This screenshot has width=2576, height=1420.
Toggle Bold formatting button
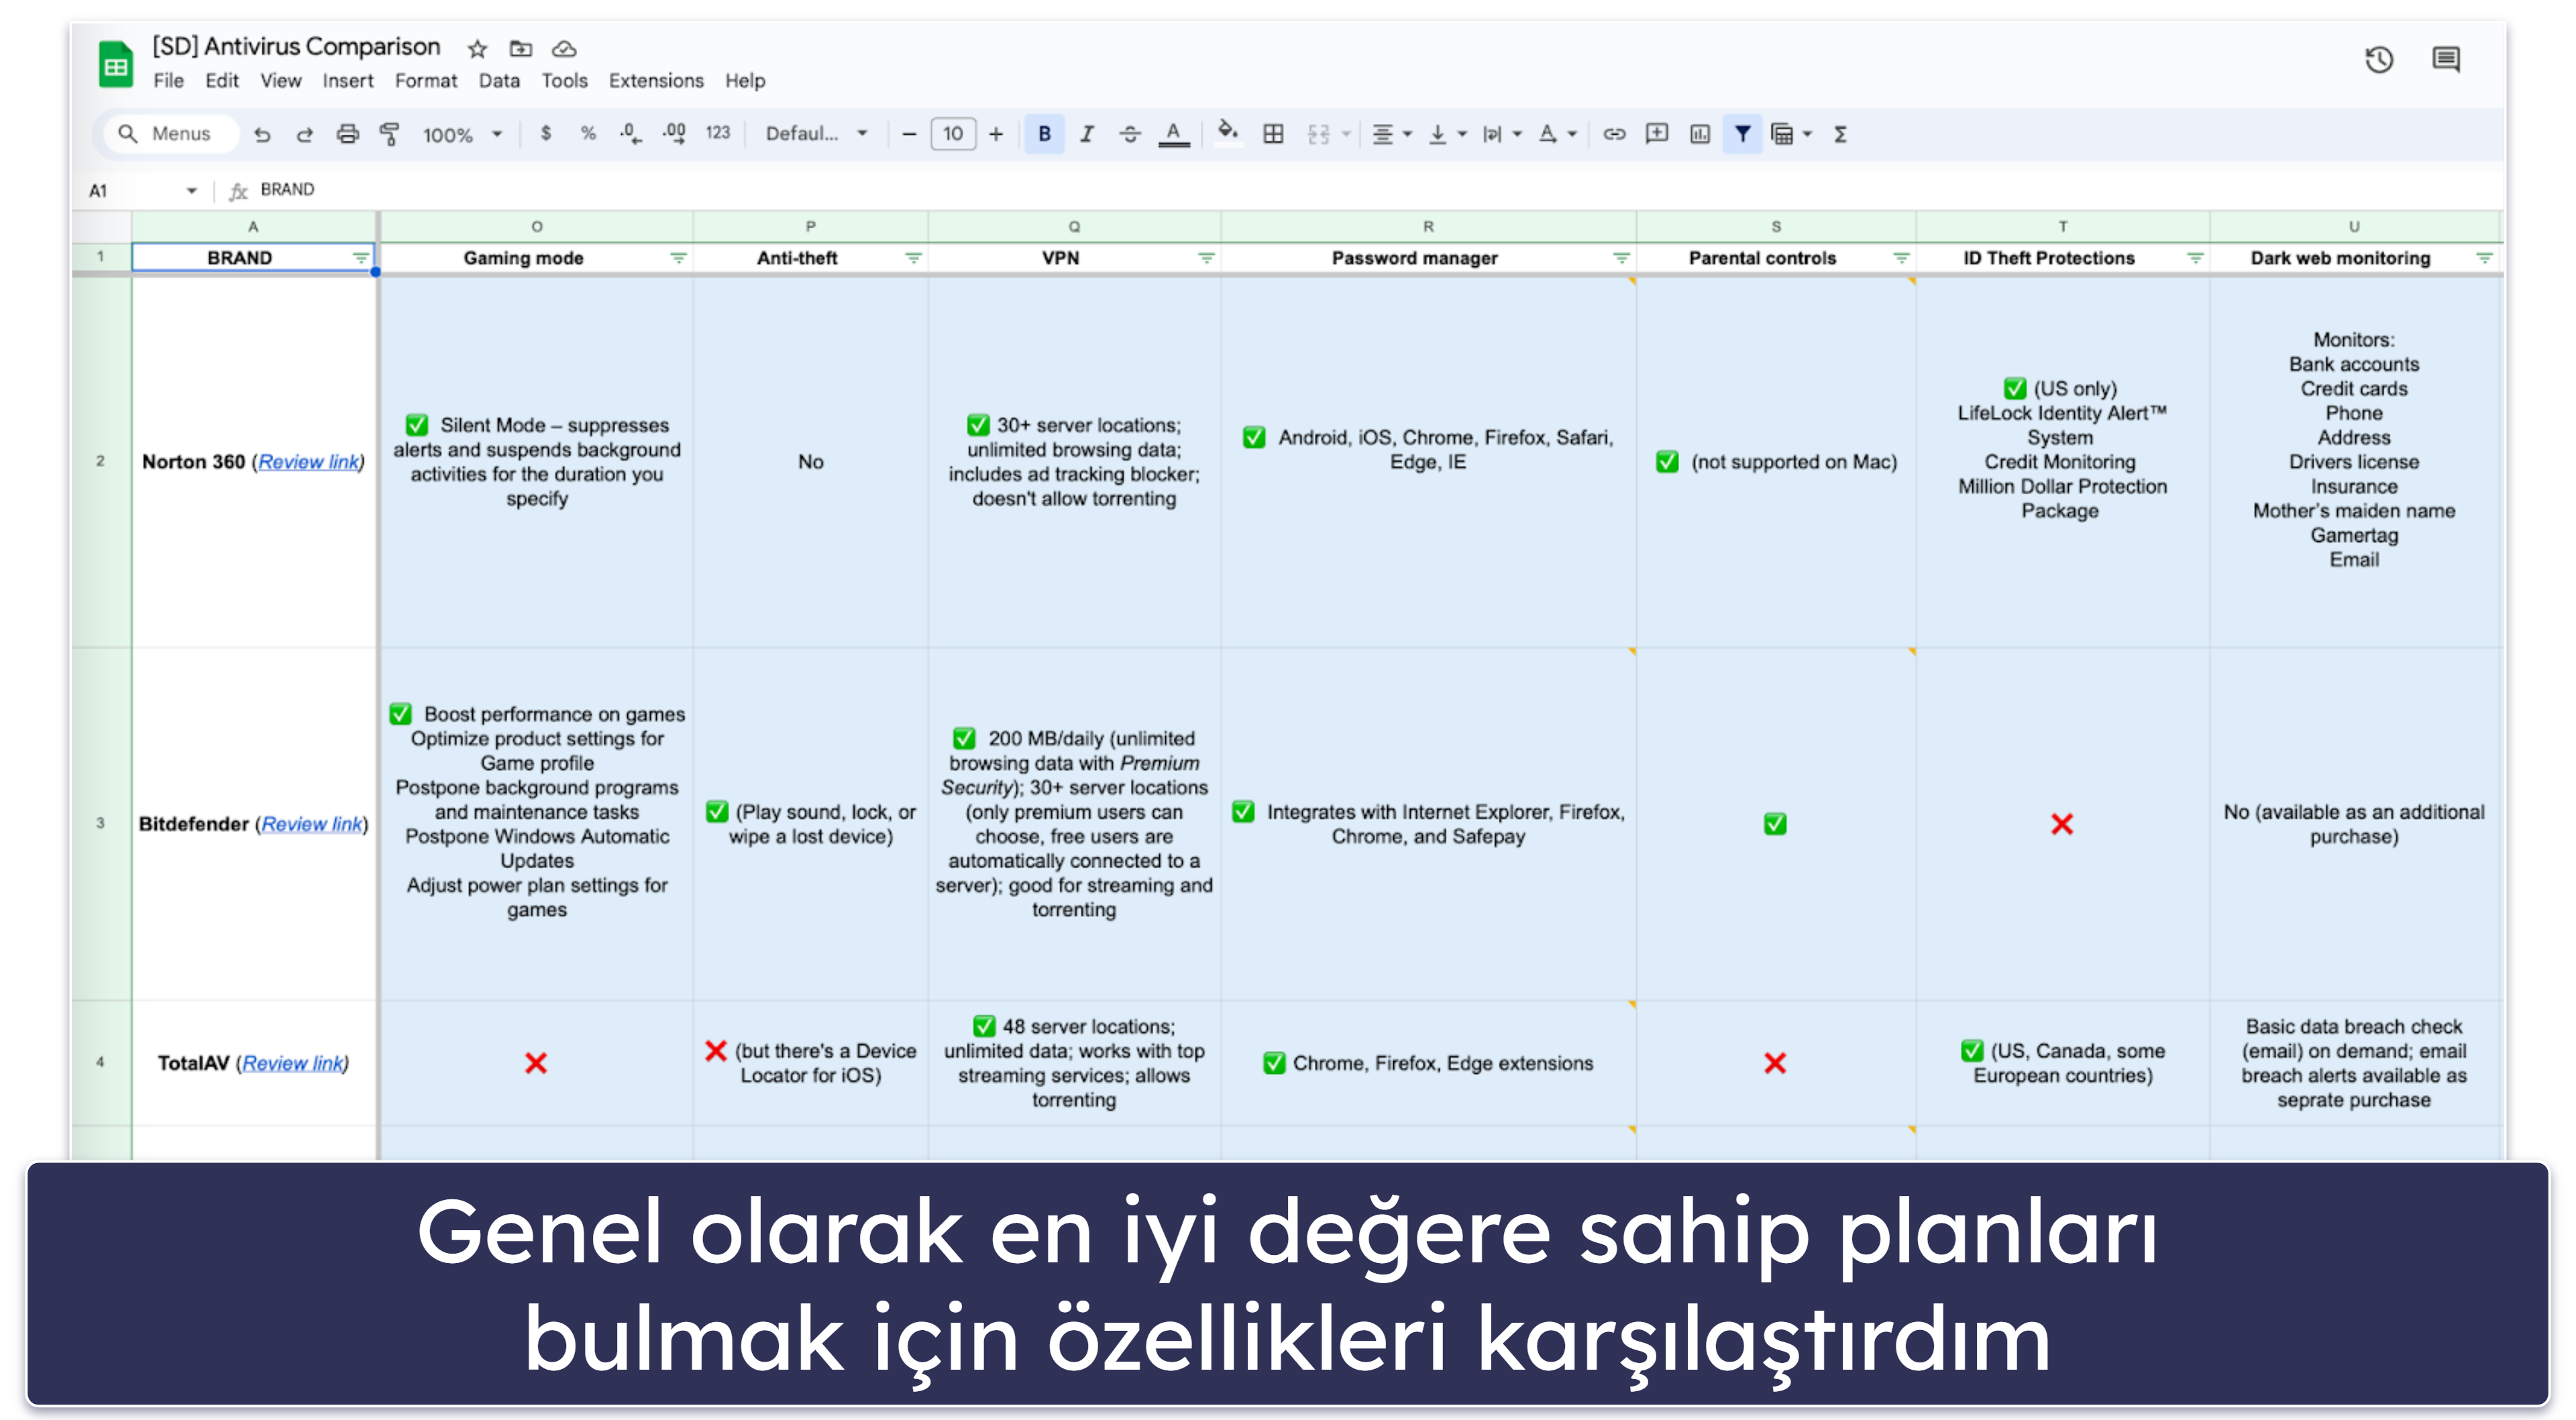pyautogui.click(x=1044, y=134)
